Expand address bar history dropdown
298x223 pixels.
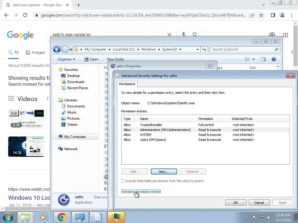tap(198, 49)
